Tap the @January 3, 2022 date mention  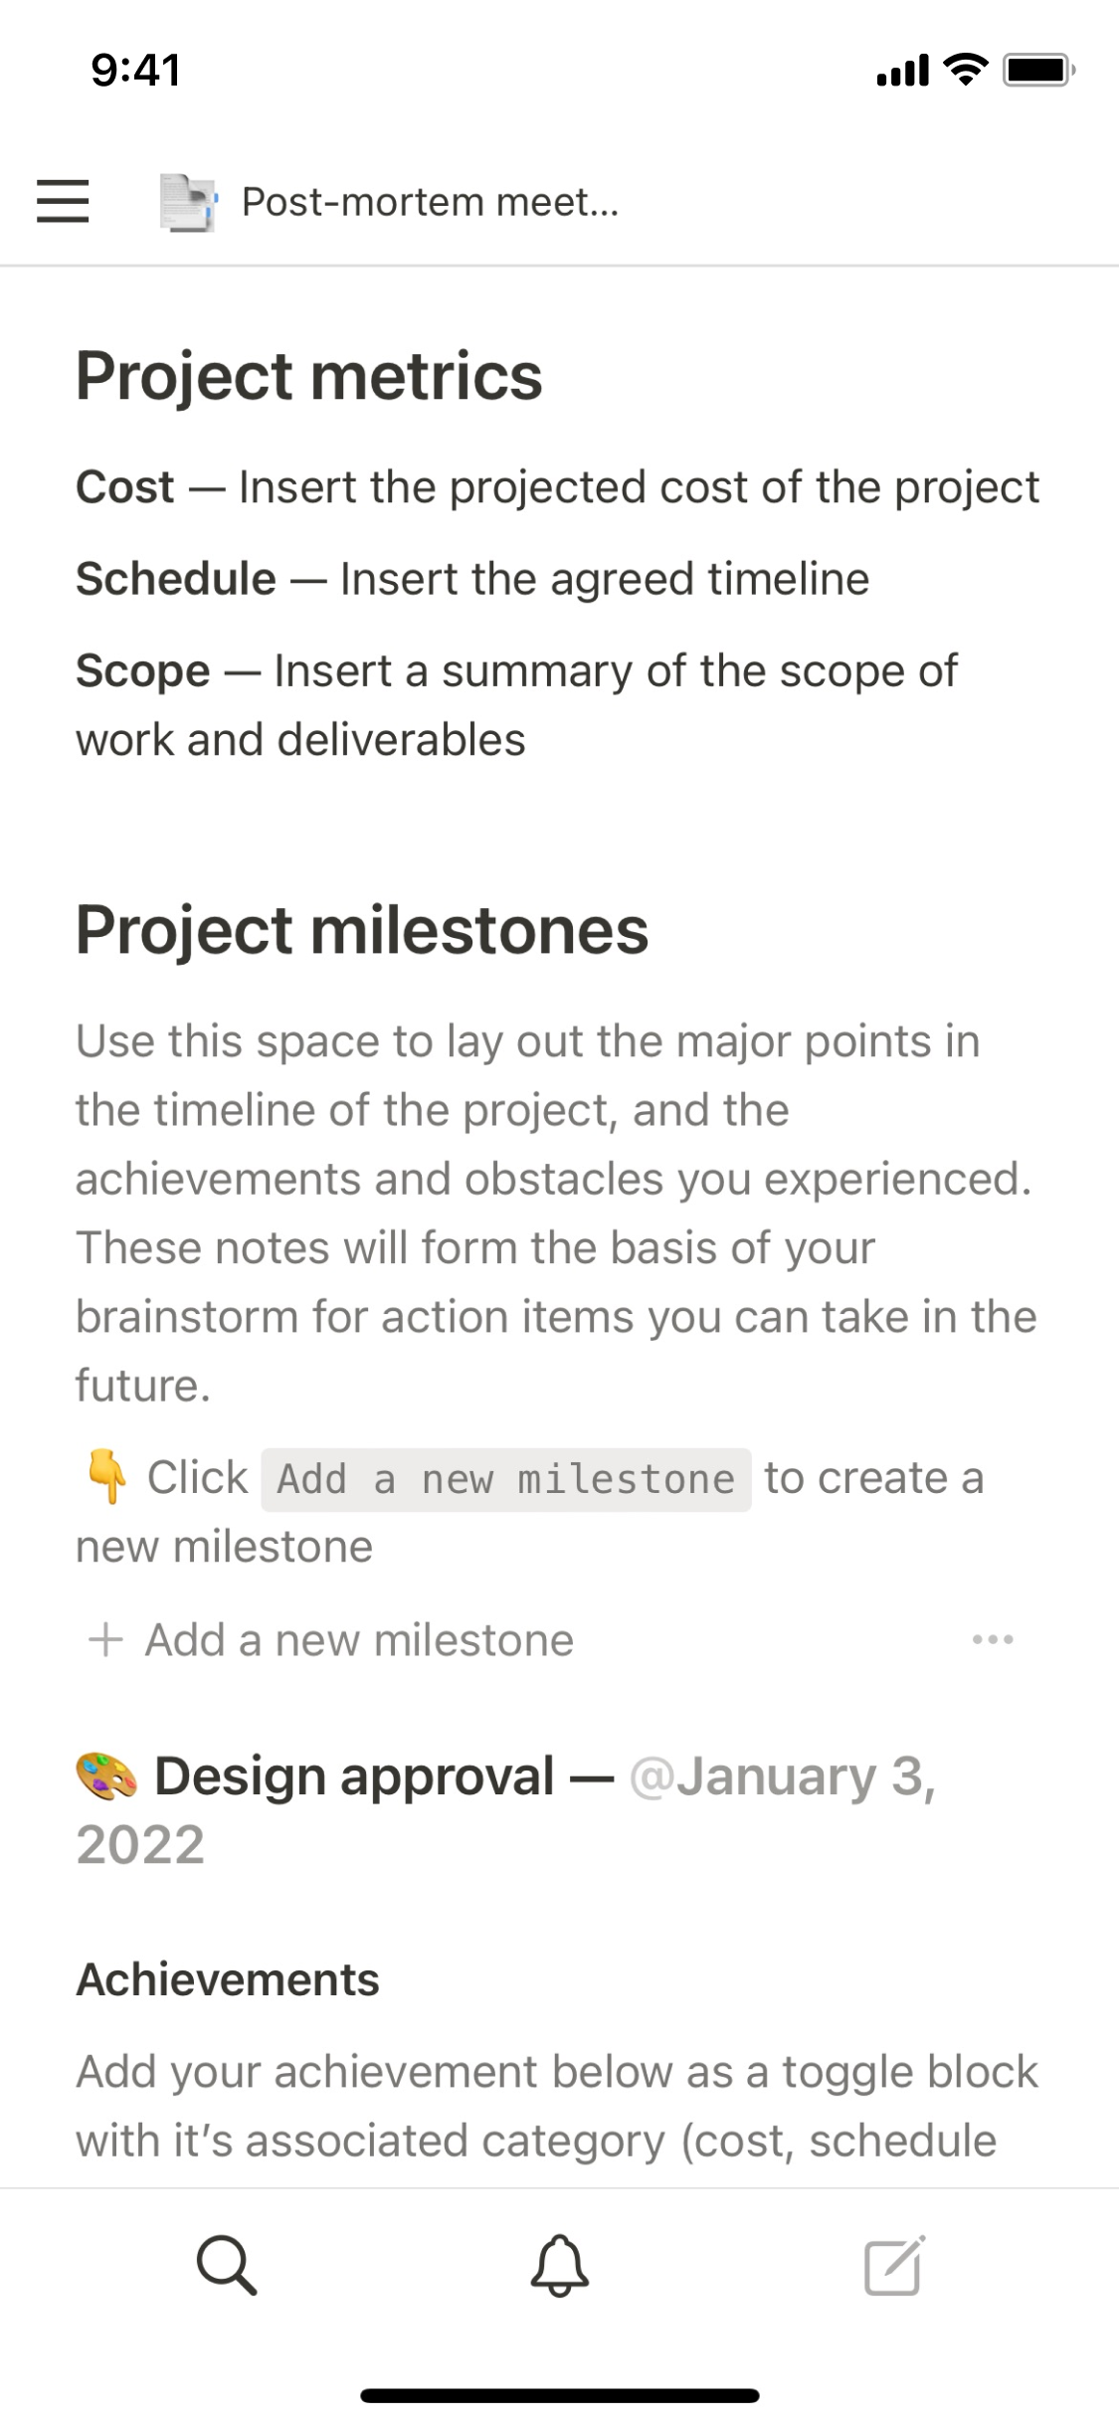(x=782, y=1778)
